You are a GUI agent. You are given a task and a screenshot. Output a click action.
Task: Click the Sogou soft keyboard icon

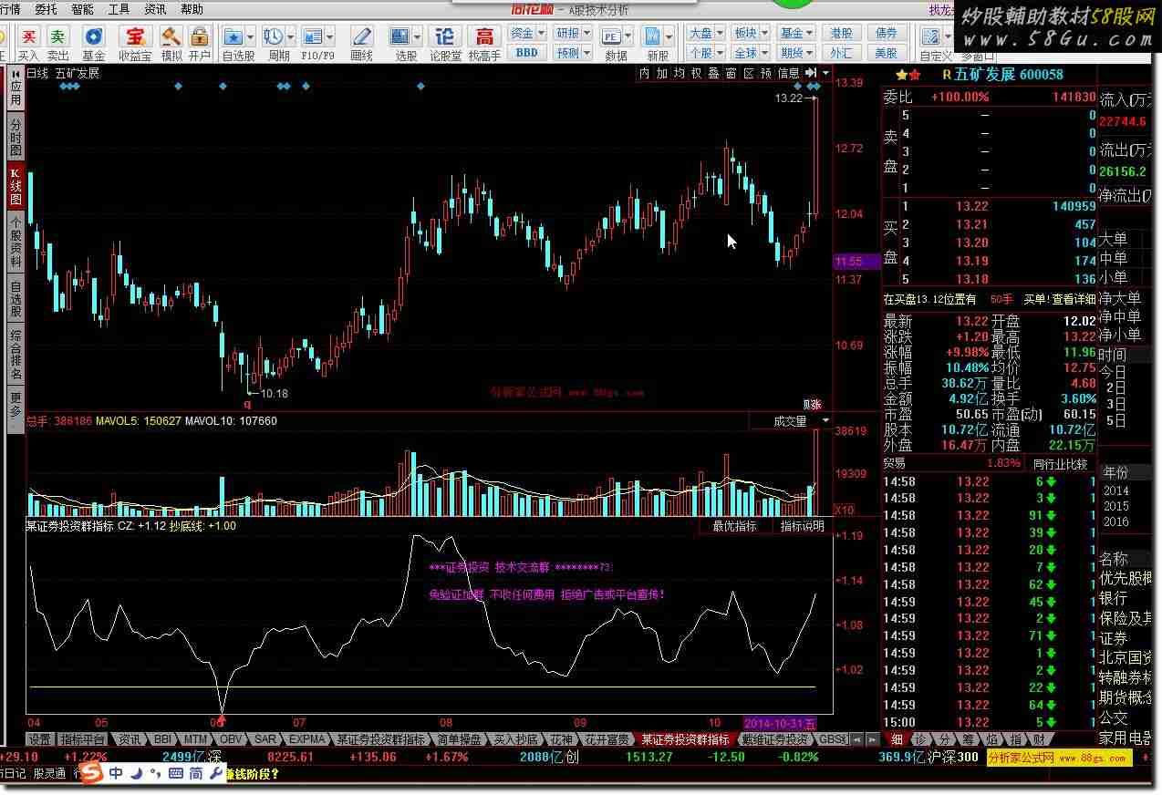point(175,773)
